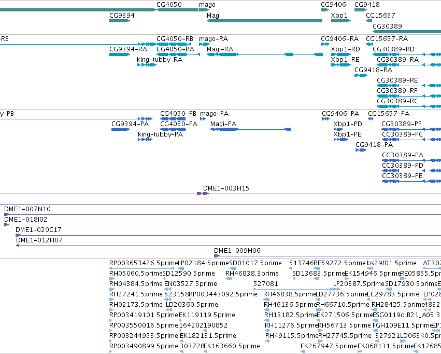Click the Xbp1 gene label in top track
This screenshot has height=354, width=441.
339,15
